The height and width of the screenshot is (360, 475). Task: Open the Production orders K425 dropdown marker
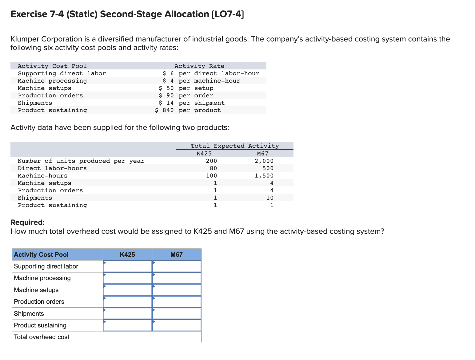click(105, 298)
